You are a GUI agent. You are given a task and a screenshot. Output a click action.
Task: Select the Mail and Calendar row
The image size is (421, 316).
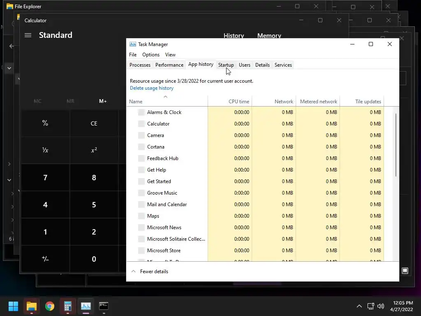tap(255, 204)
